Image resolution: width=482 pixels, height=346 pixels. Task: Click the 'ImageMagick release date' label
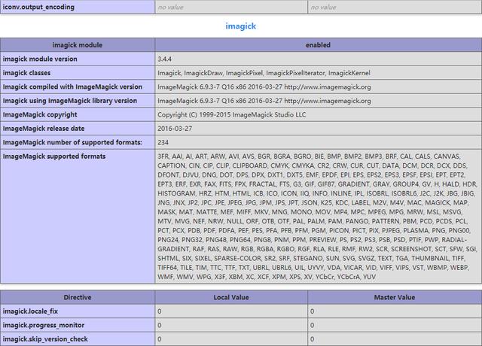(44, 129)
